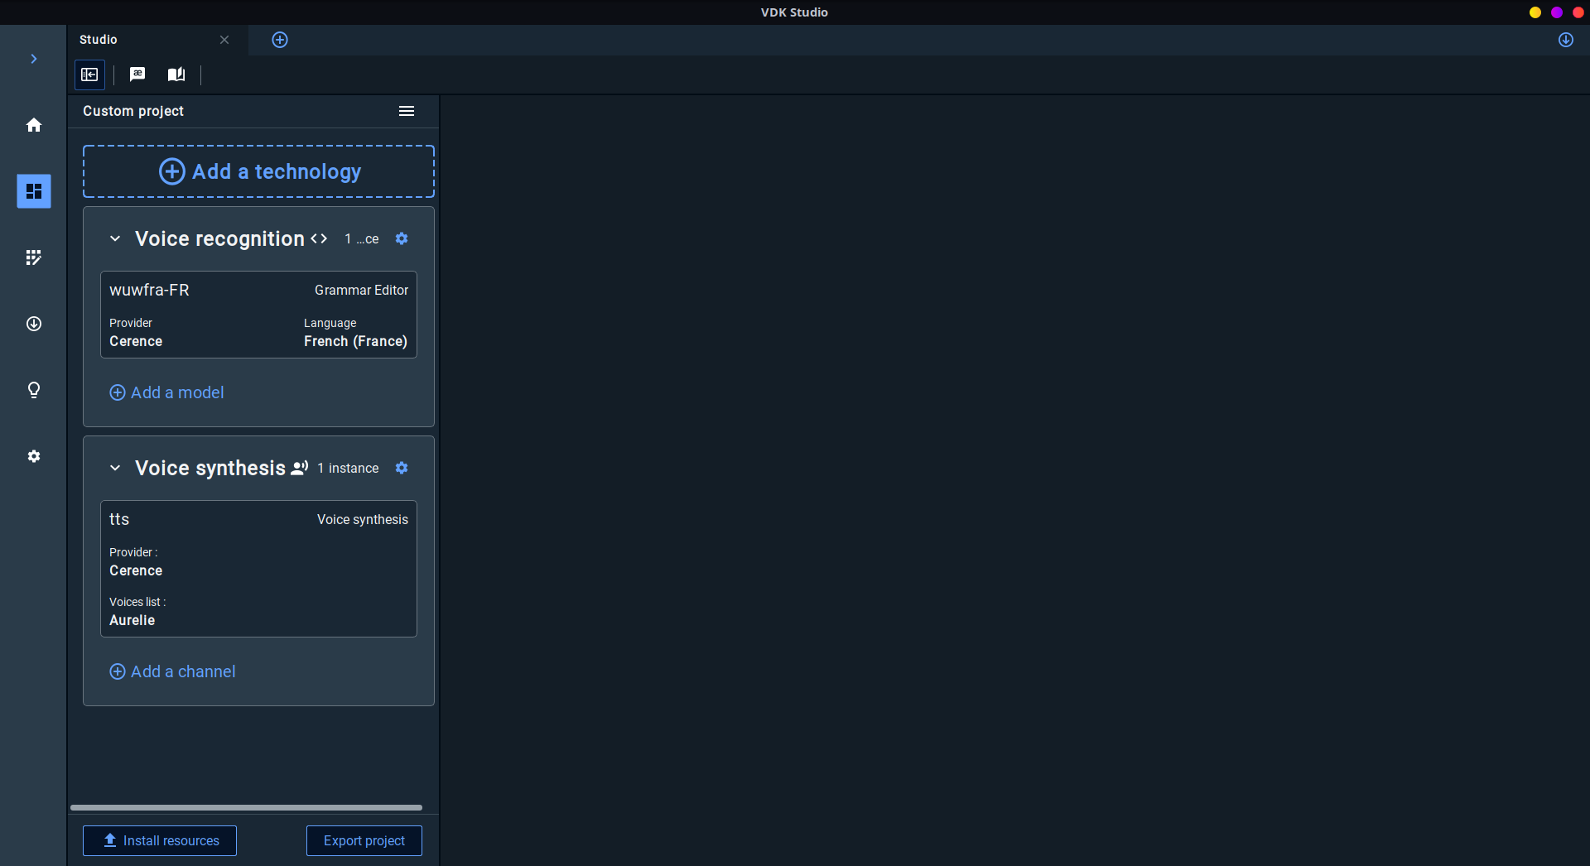Click the home icon in sidebar
Viewport: 1590px width, 866px height.
(34, 125)
